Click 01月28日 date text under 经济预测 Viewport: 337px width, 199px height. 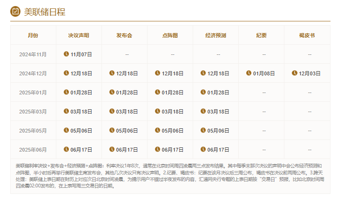click(x=218, y=93)
